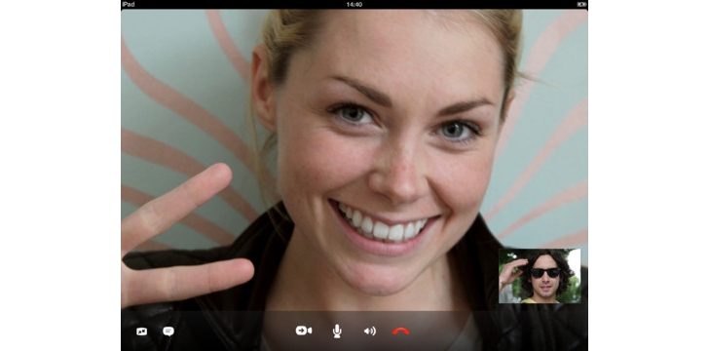
Task: Select the local camera preview picture
Action: [540, 275]
